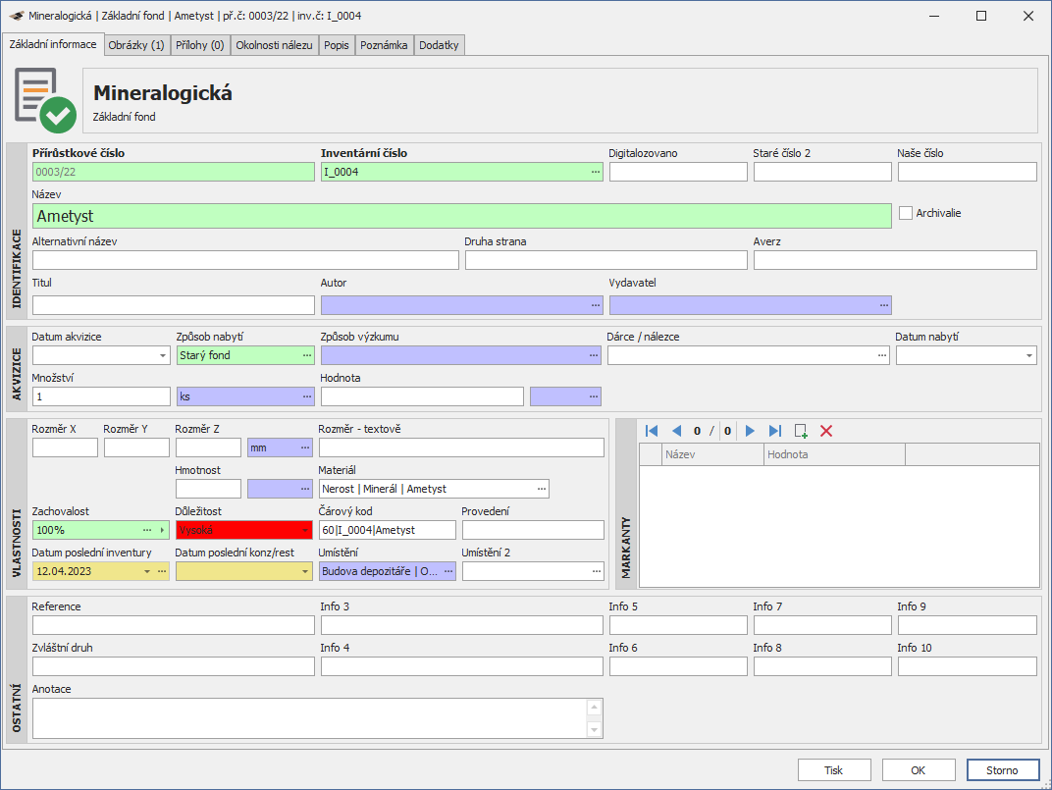Click the Tisk button

click(x=834, y=769)
